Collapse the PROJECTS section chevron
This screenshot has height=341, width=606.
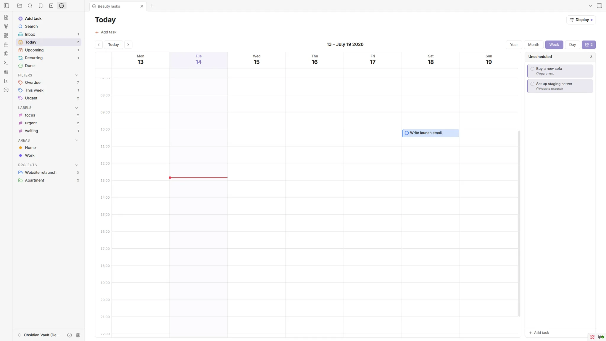pyautogui.click(x=77, y=165)
